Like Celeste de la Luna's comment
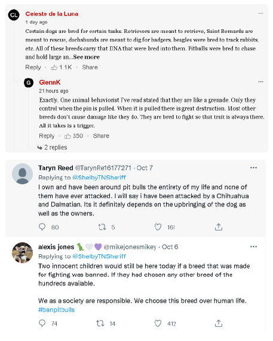Image resolution: width=273 pixels, height=341 pixels. (x=54, y=68)
